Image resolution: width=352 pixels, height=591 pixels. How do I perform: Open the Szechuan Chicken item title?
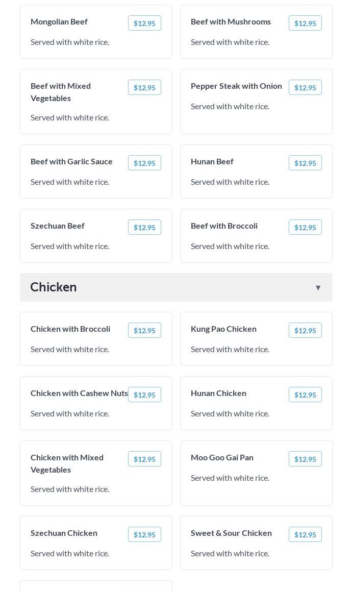[x=64, y=533]
